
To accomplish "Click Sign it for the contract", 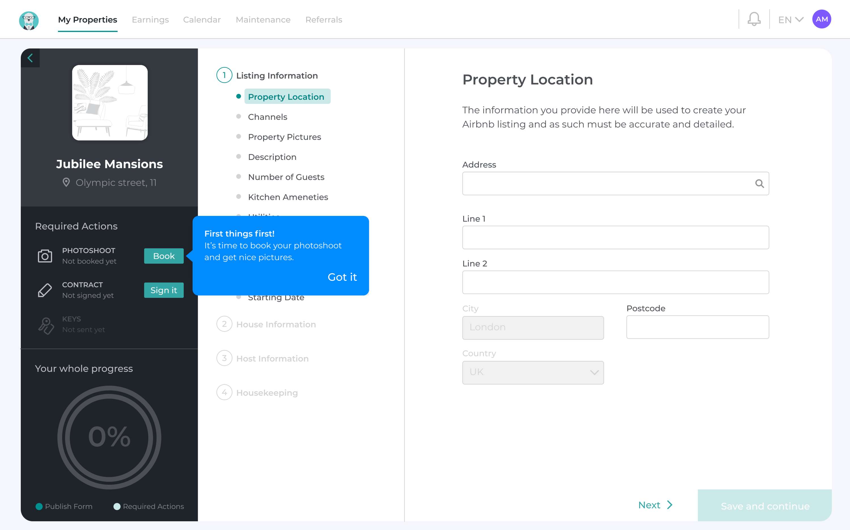I will click(163, 290).
